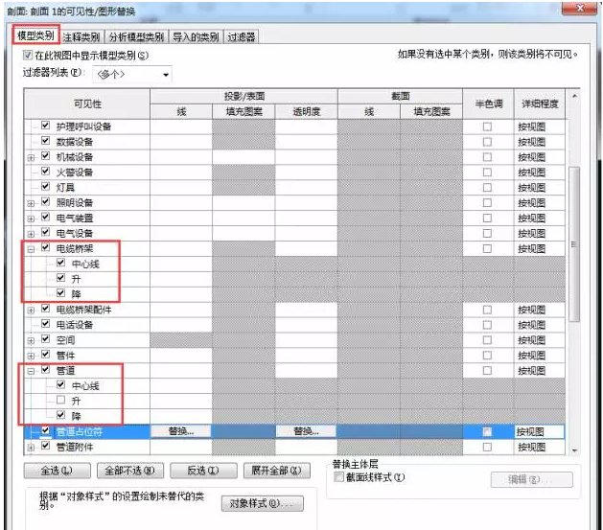Open the 导入的类别 tab
This screenshot has width=603, height=530.
coord(196,38)
